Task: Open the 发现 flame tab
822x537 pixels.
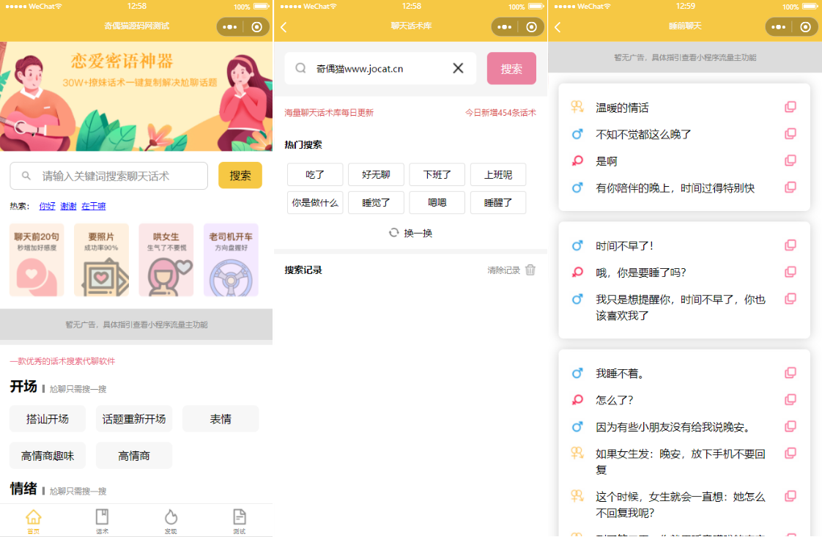Action: pos(171,521)
